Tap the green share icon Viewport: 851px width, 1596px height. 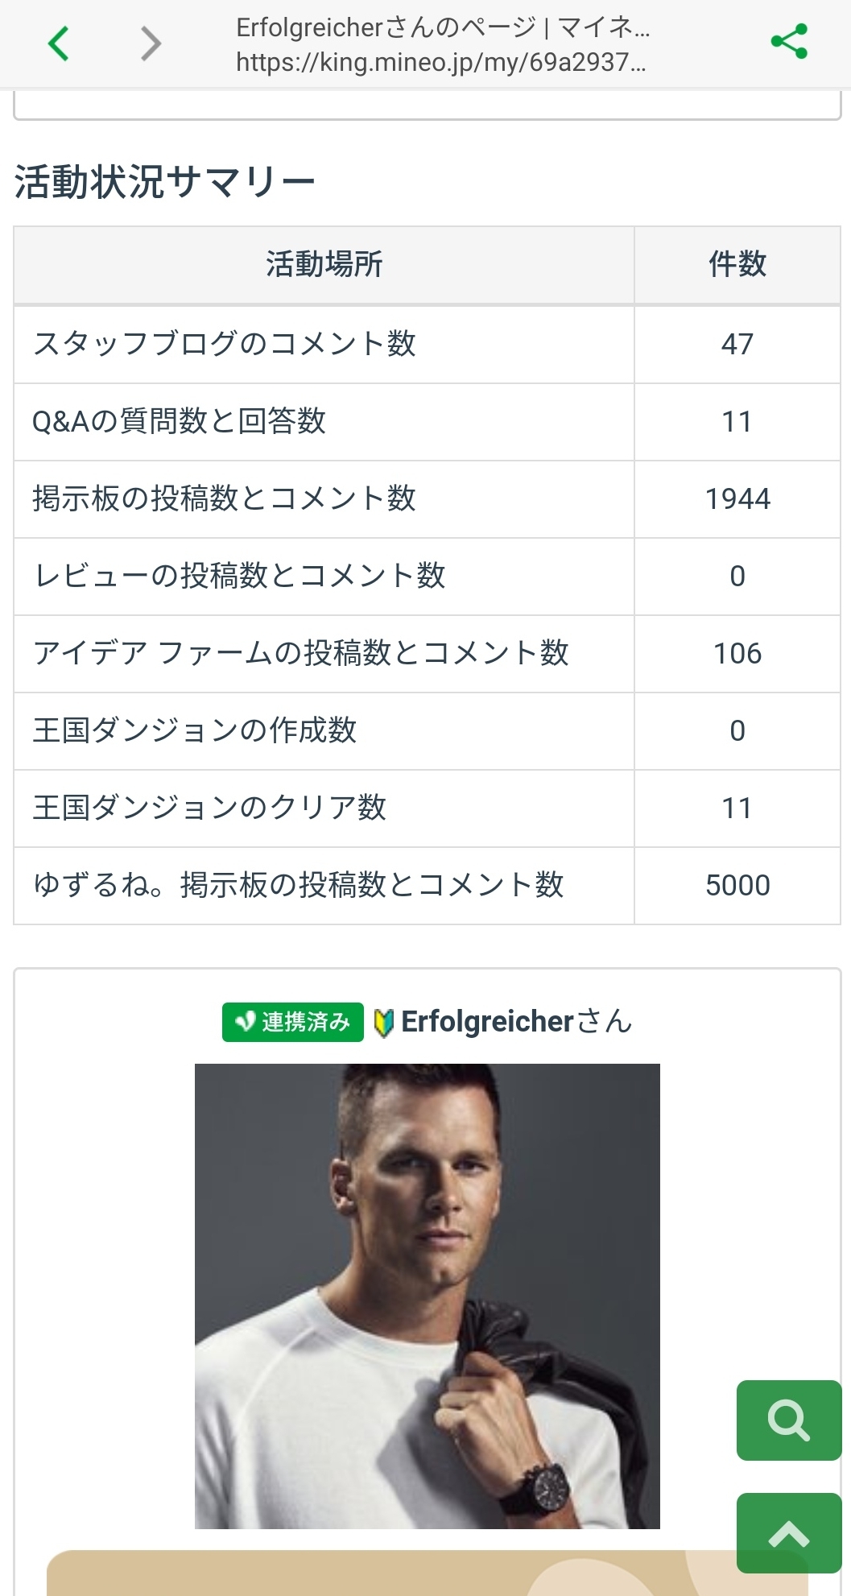(788, 42)
